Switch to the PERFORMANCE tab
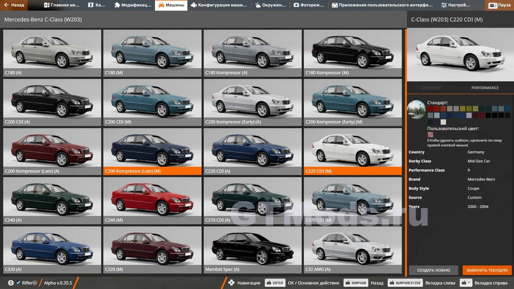This screenshot has height=289, width=514. pyautogui.click(x=485, y=88)
